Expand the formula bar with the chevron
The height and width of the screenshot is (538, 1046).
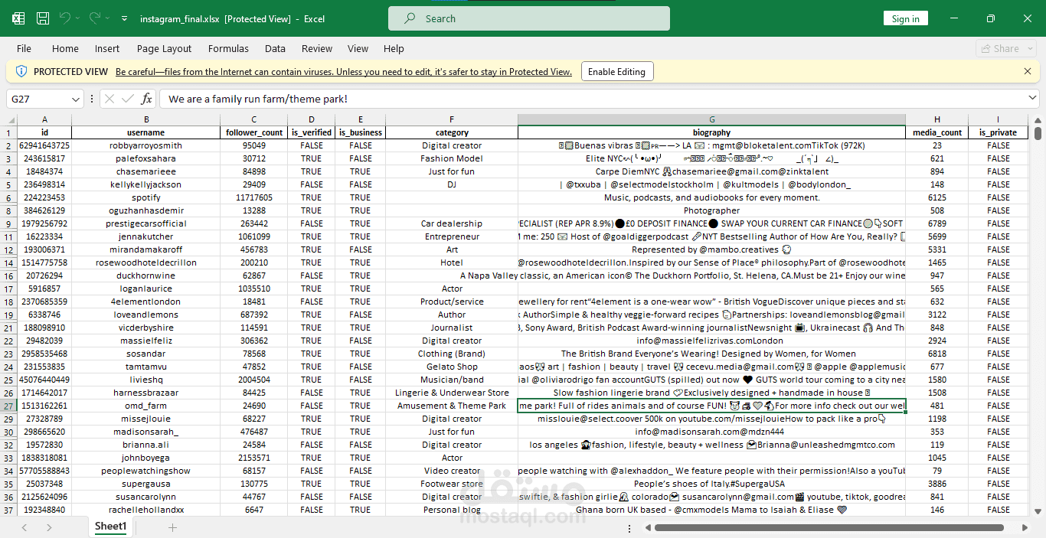(x=1032, y=99)
